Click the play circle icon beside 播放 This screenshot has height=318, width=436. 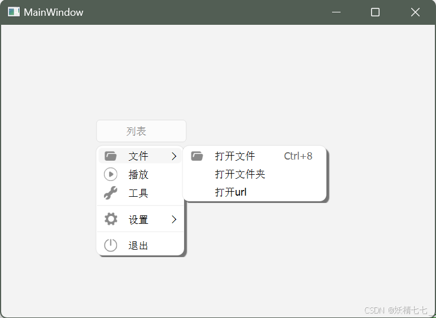pyautogui.click(x=110, y=174)
